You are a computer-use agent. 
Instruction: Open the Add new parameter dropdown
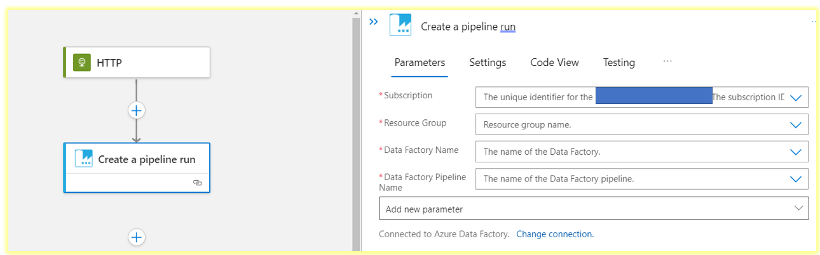coord(594,209)
